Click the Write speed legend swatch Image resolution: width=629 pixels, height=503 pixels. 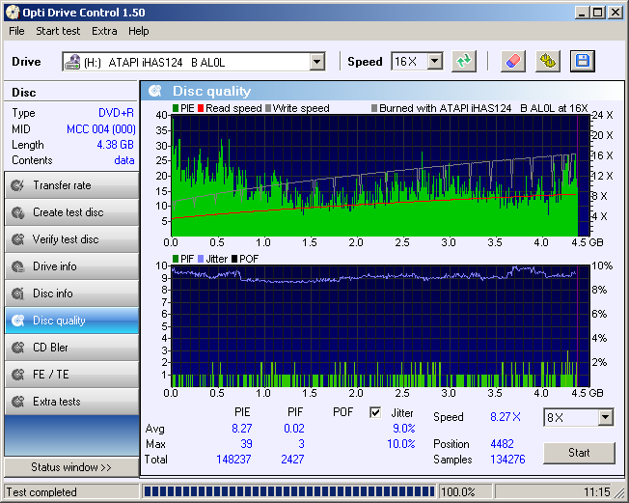(x=268, y=108)
